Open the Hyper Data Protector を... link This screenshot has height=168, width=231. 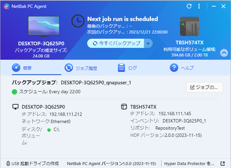(189, 163)
